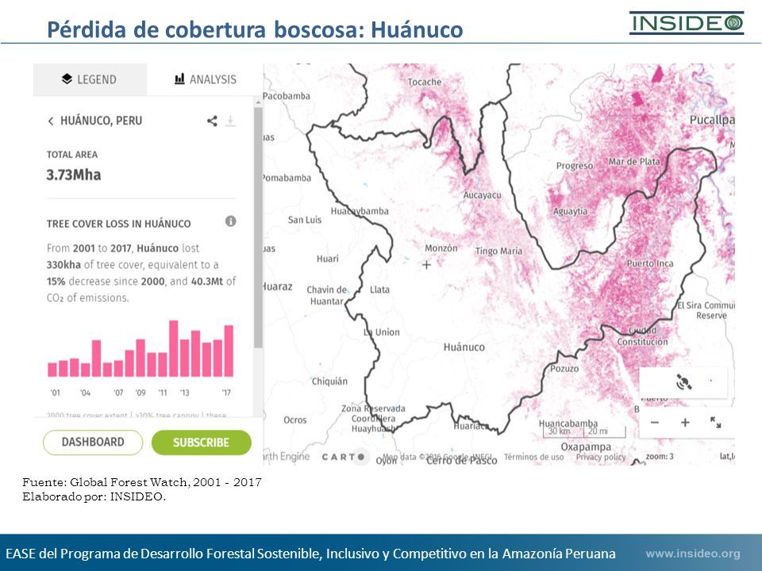The height and width of the screenshot is (571, 762).
Task: Click the Monzón map label
Action: [x=441, y=248]
